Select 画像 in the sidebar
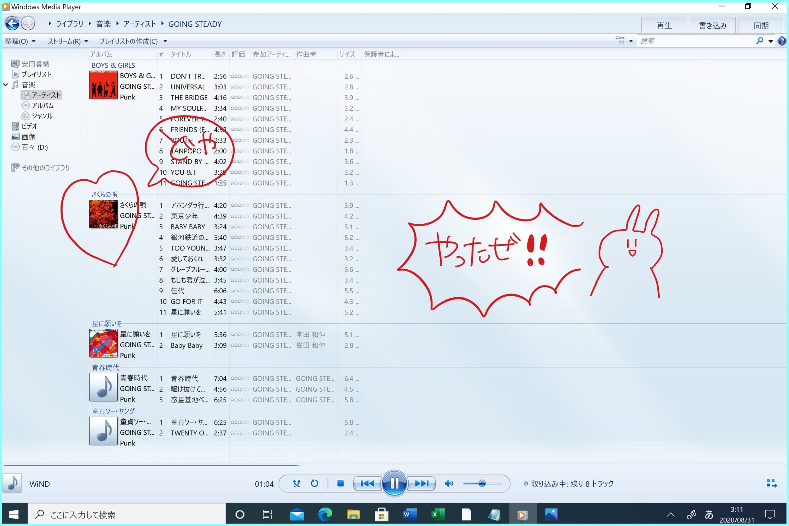Viewport: 789px width, 526px height. 23,137
